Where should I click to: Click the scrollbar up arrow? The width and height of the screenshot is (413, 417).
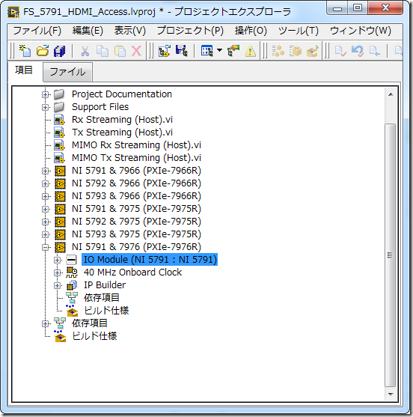coord(391,94)
